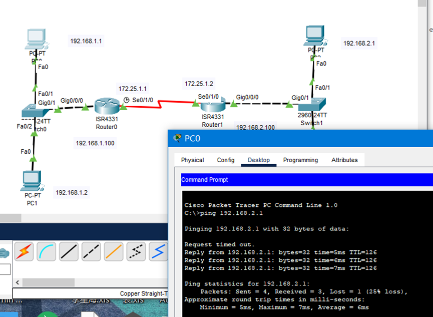This screenshot has height=317, width=433.
Task: Switch to the Physical tab in PC0 window
Action: [193, 160]
